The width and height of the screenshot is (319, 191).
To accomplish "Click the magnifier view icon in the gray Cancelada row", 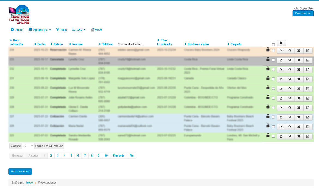I will point(290,60).
